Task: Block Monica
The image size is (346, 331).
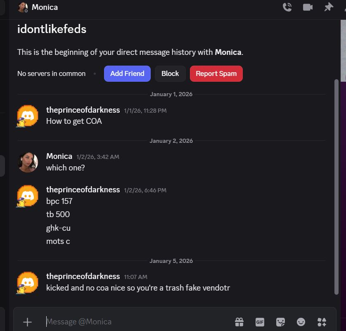Action: 170,73
